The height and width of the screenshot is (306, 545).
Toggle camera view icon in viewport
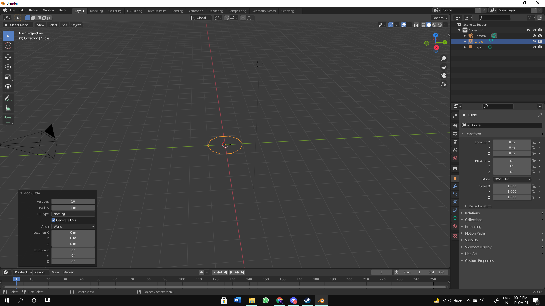click(444, 75)
